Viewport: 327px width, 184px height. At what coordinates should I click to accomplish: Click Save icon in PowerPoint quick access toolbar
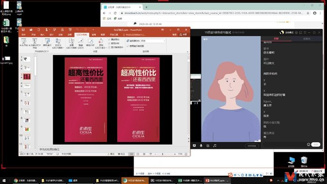[x=23, y=30]
